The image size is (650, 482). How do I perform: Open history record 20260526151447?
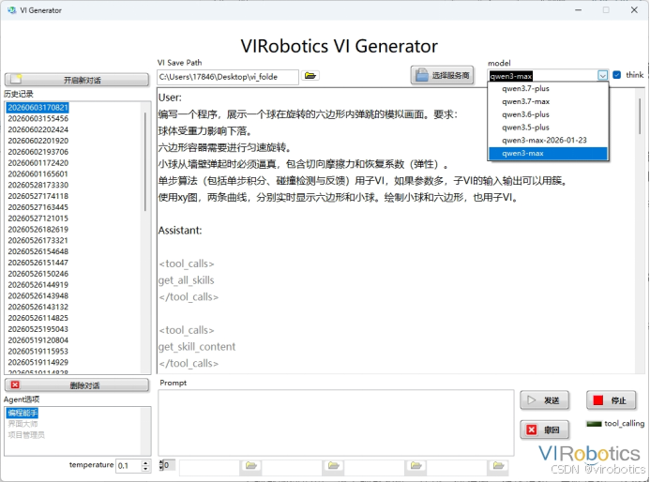[x=38, y=263]
